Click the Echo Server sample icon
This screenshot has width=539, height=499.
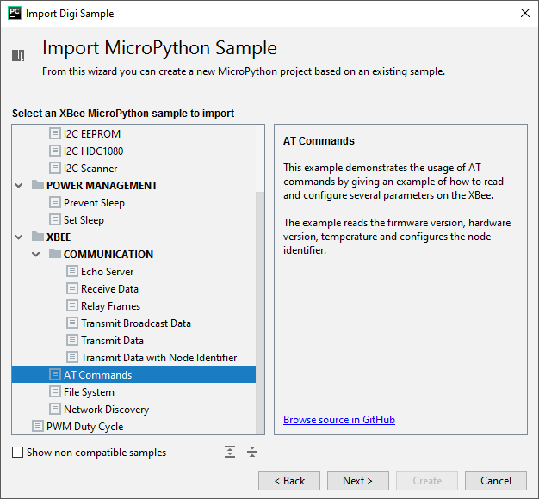72,272
